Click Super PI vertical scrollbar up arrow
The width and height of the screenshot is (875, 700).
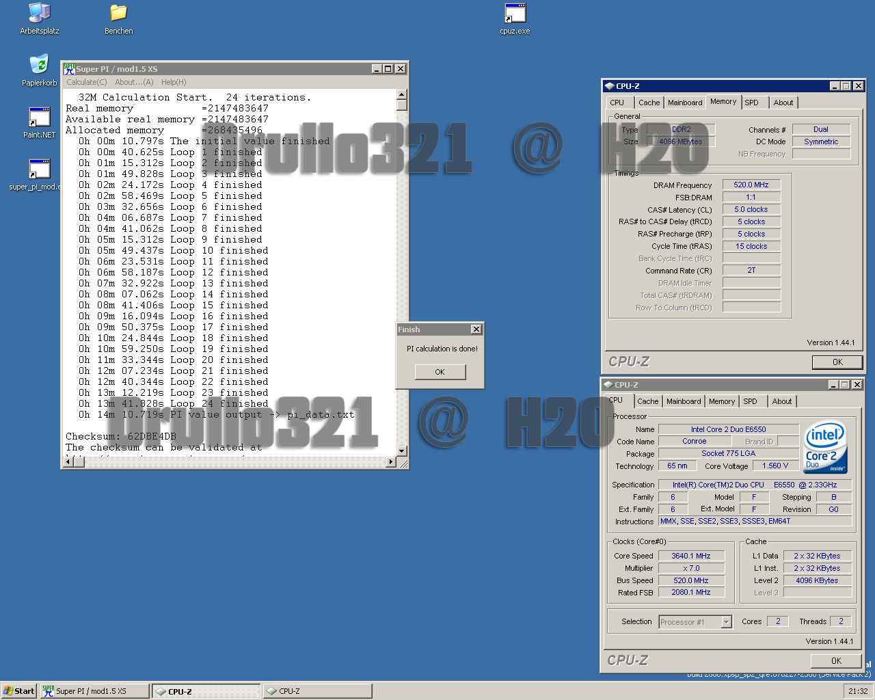point(402,95)
